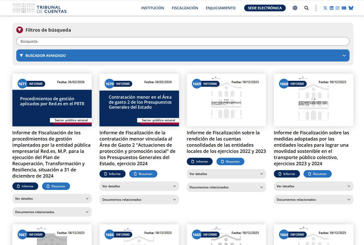364x245 pixels.
Task: Expand Documentos relacionados for report 1668
Action: 313,200
